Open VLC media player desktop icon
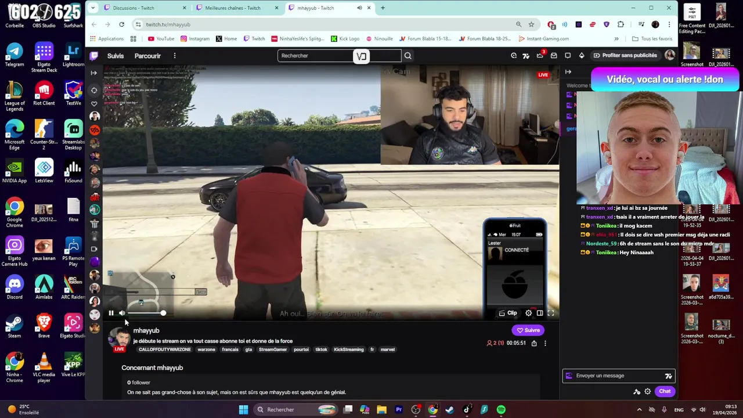 44,366
